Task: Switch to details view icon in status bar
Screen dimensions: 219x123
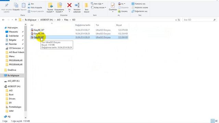Action: 212,121
